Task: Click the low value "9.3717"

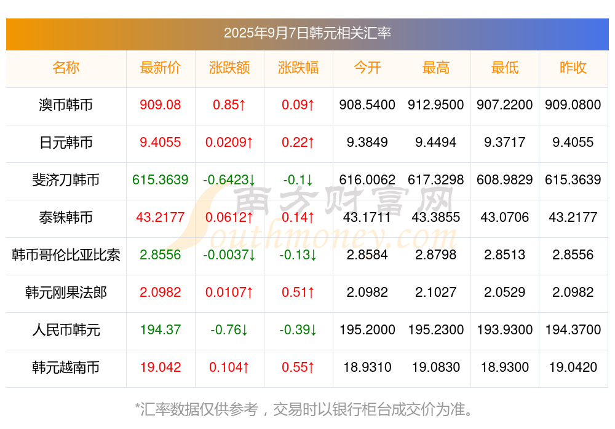Action: [x=505, y=143]
